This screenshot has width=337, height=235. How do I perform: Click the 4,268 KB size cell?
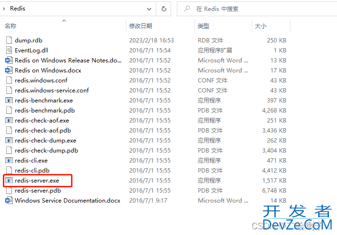274,110
